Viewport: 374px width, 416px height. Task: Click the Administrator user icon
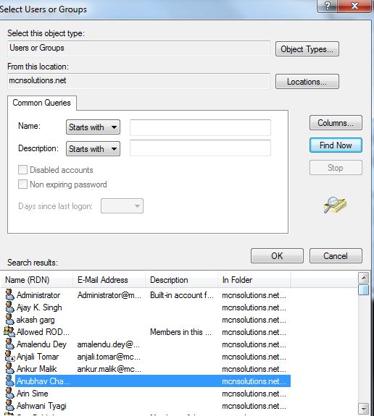point(10,294)
